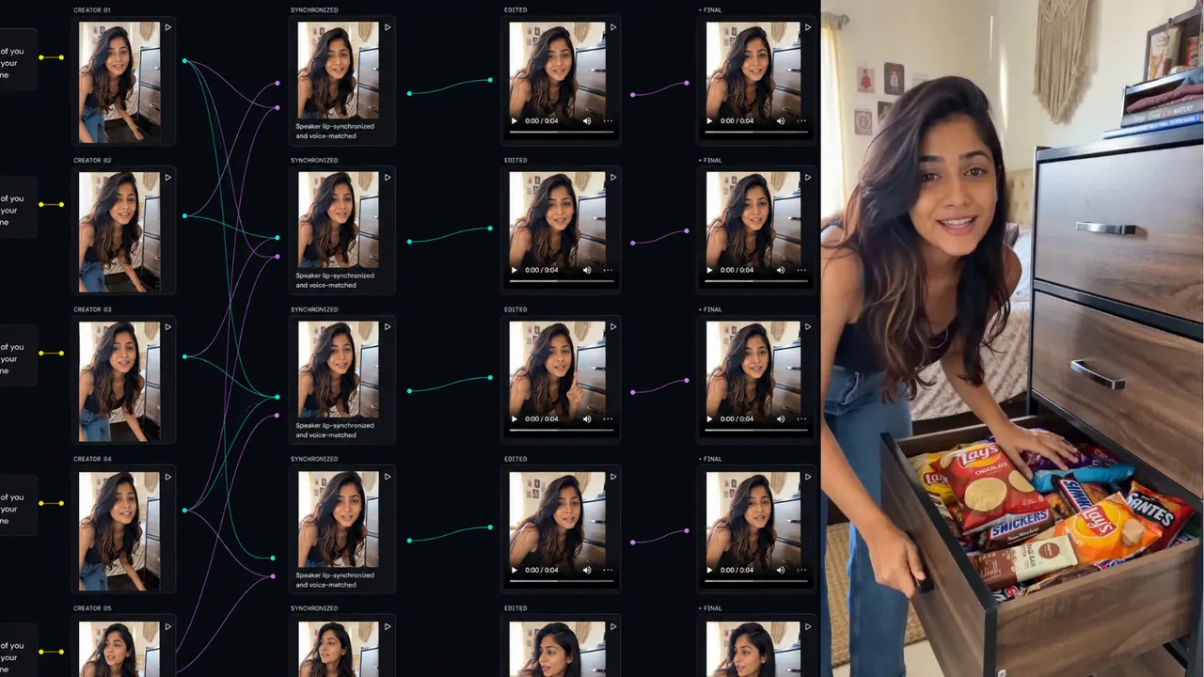Image resolution: width=1204 pixels, height=677 pixels.
Task: Click the corner play icon on Creator 05 row's Final card
Action: 808,626
